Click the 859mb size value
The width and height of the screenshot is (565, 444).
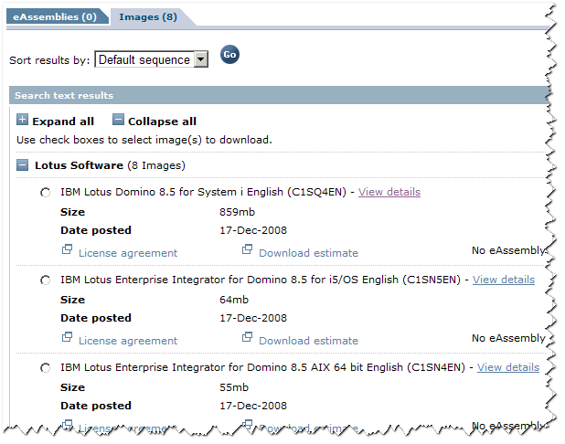(x=237, y=212)
